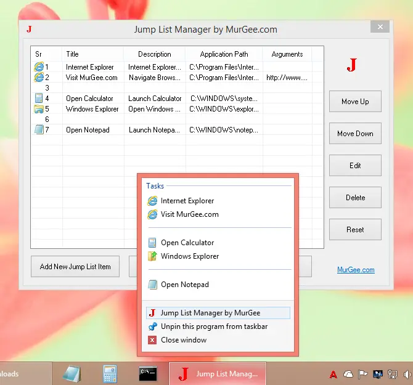Select Close window in jump list
Image resolution: width=413 pixels, height=385 pixels.
[183, 340]
